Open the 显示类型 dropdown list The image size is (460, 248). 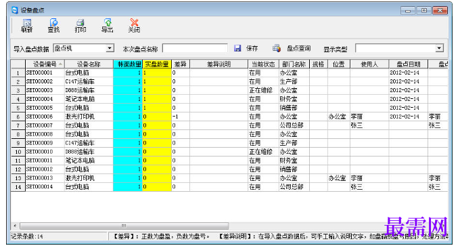pyautogui.click(x=439, y=48)
